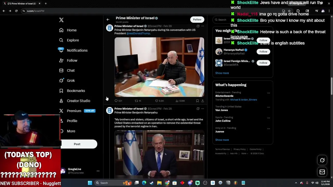Open Explore from the sidebar

click(x=69, y=40)
